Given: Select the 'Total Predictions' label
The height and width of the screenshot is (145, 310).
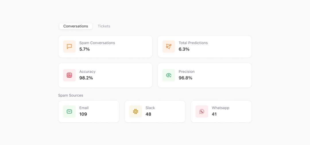Looking at the screenshot, I should (x=193, y=43).
